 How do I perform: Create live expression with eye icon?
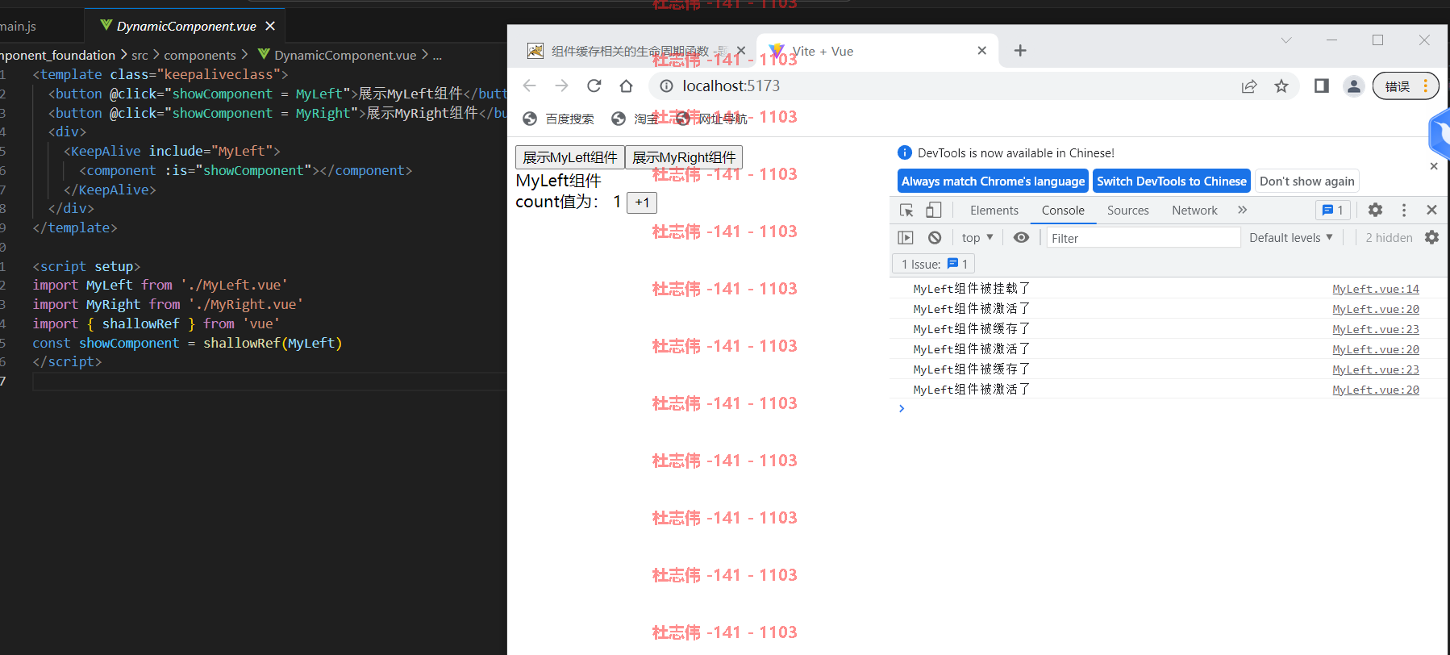(1021, 238)
